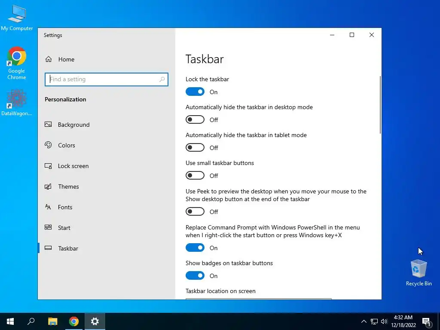This screenshot has width=440, height=330.
Task: Click the volume speaker icon in tray
Action: click(384, 321)
